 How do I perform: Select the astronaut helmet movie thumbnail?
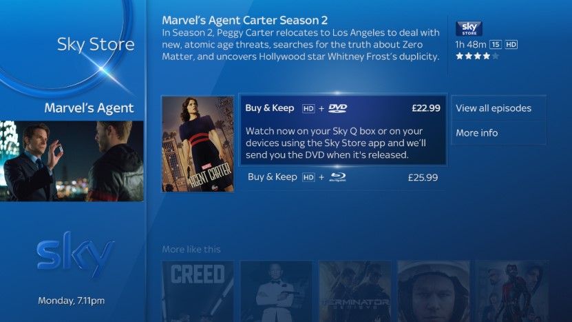click(x=434, y=291)
